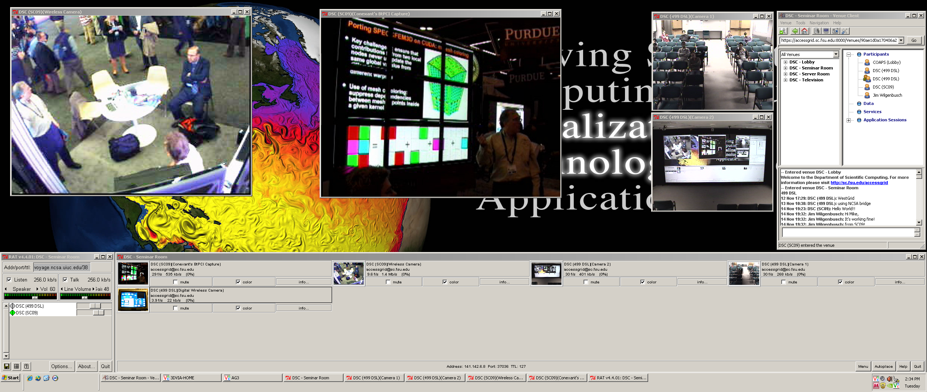This screenshot has width=927, height=392.
Task: Click right arrow next to Speaker in RAT
Action: click(37, 289)
